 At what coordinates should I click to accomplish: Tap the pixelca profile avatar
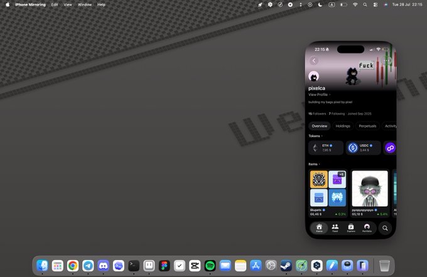[x=314, y=76]
